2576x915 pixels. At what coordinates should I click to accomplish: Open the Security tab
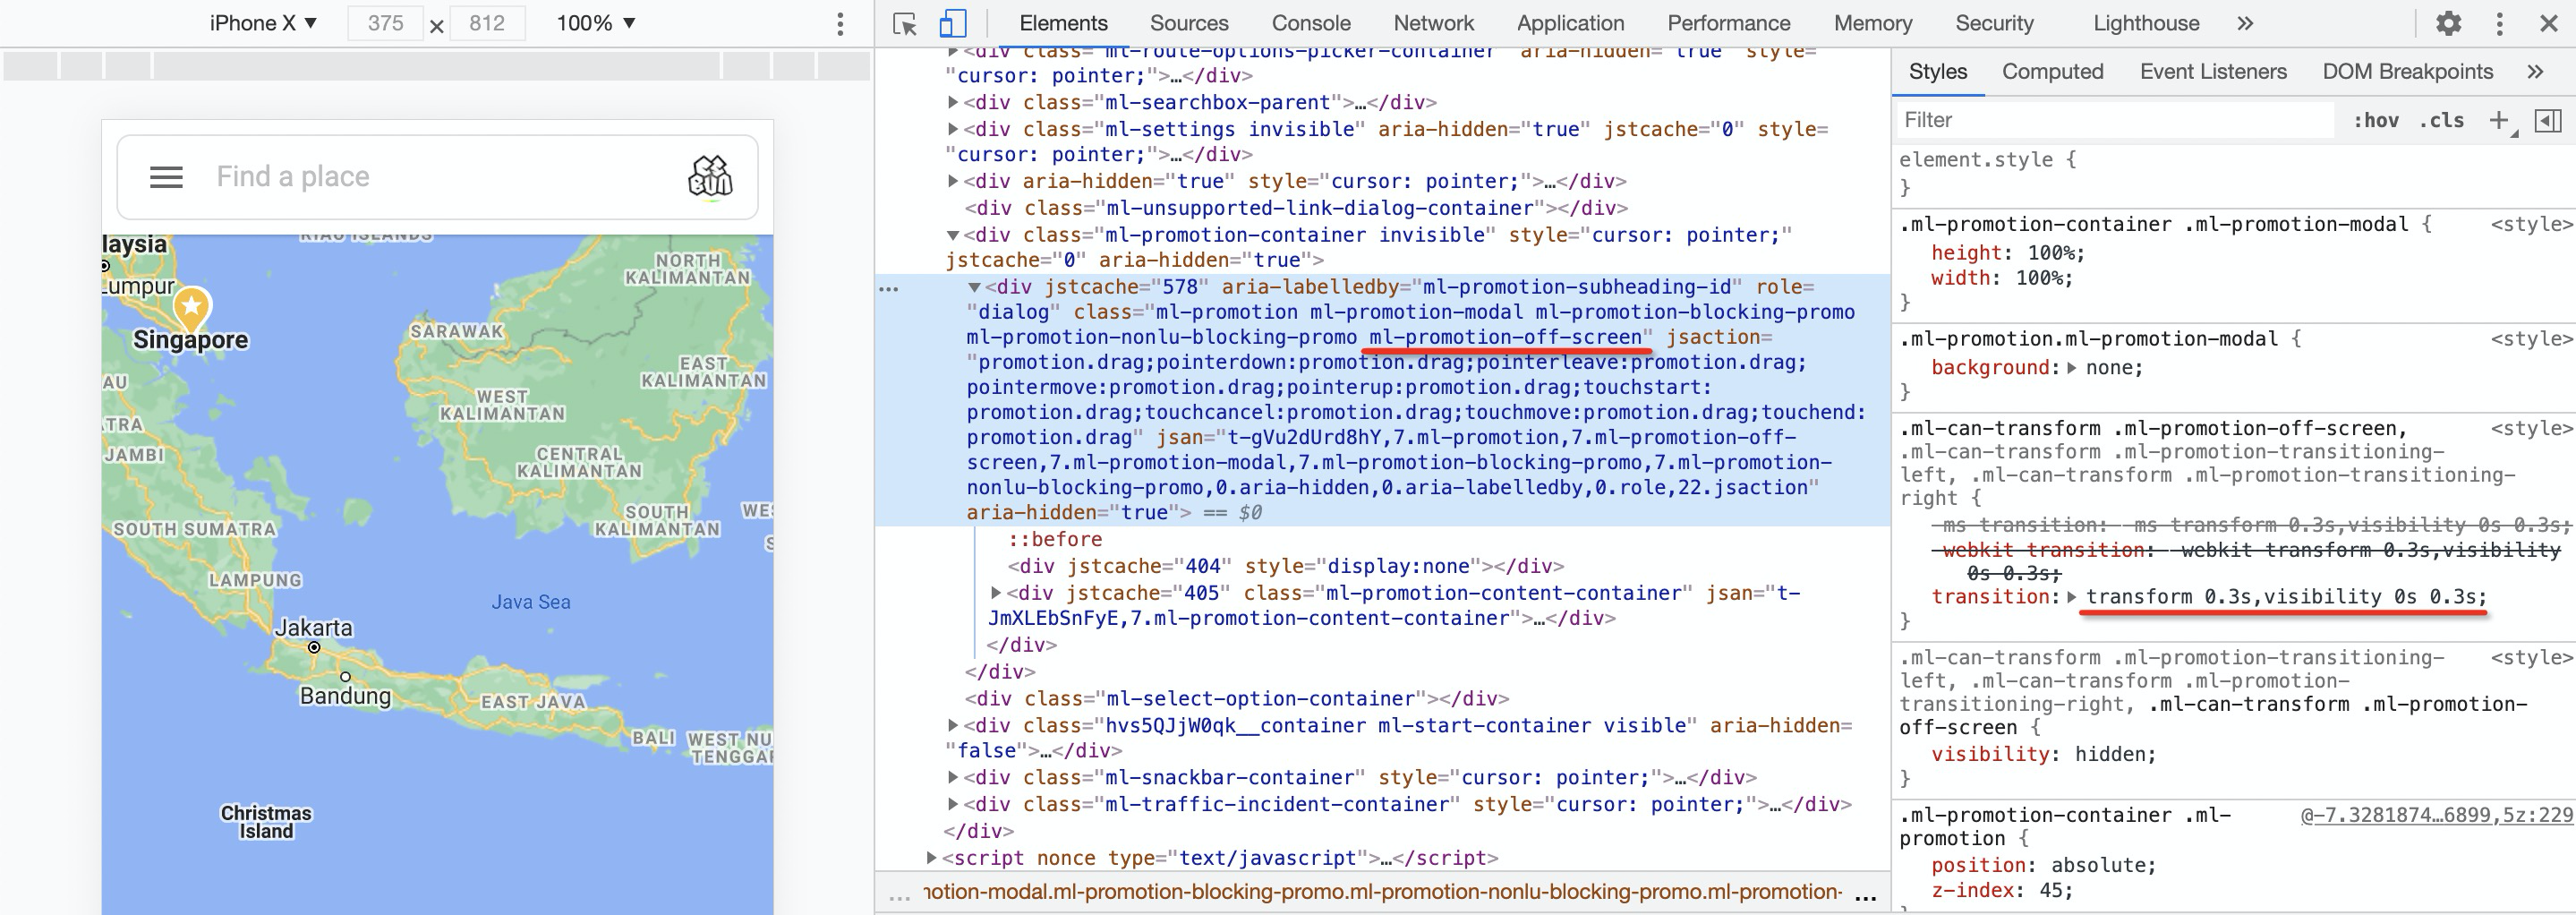tap(1994, 23)
